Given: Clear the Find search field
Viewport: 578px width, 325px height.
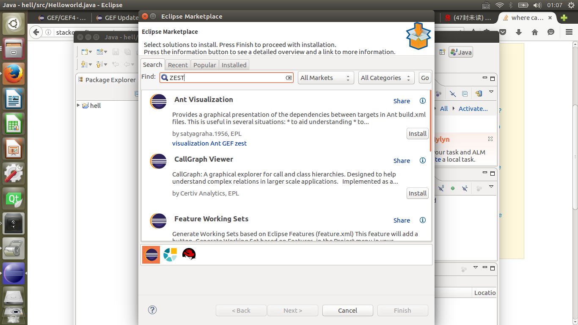Looking at the screenshot, I should 289,78.
